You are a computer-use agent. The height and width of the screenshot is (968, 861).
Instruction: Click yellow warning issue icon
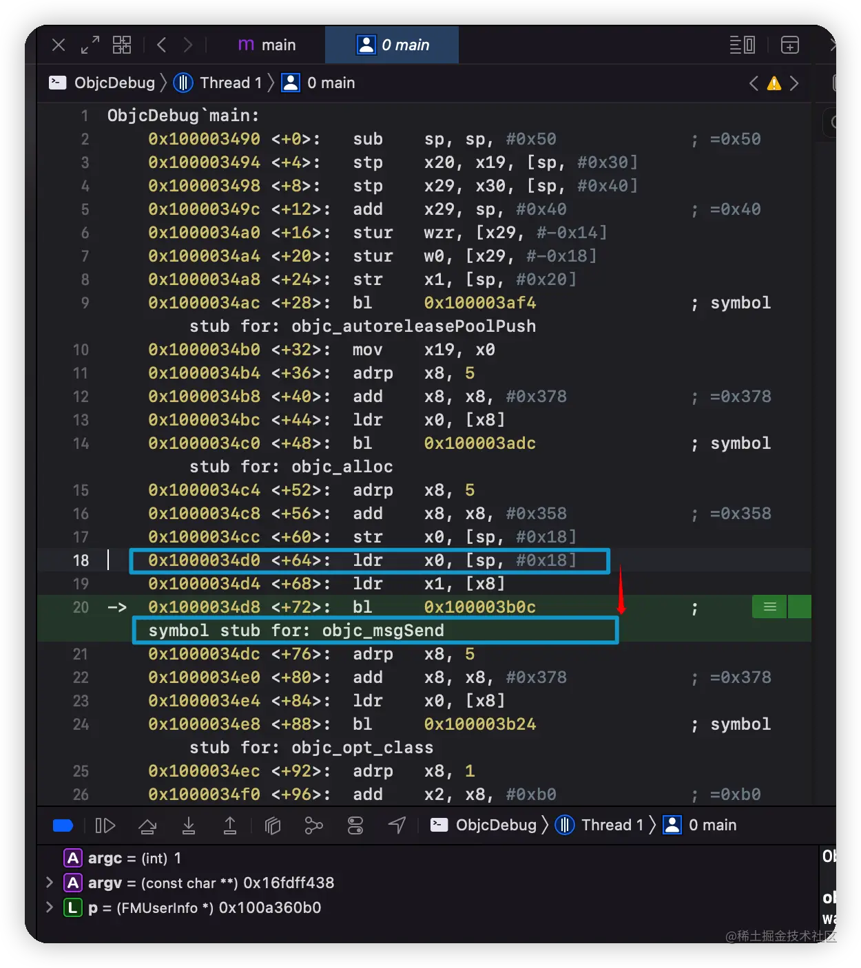[774, 84]
